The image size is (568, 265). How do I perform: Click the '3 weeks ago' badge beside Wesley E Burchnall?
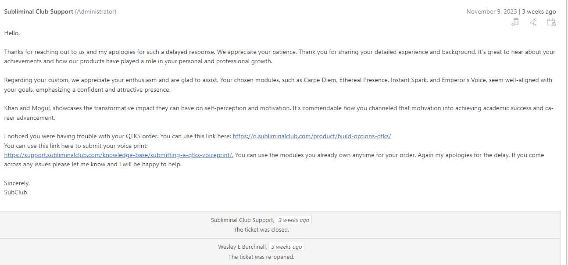[286, 247]
